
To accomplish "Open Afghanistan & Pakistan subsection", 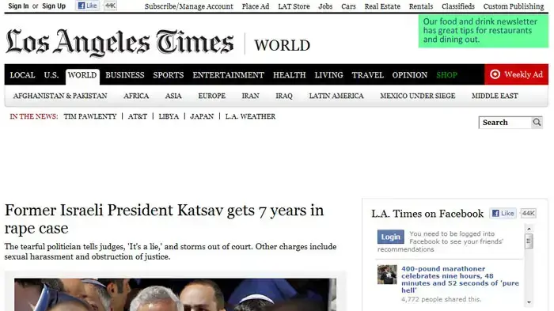I will (x=60, y=96).
